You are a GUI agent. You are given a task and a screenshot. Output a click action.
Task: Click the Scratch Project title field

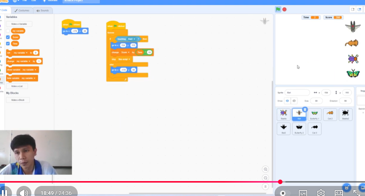pyautogui.click(x=81, y=1)
